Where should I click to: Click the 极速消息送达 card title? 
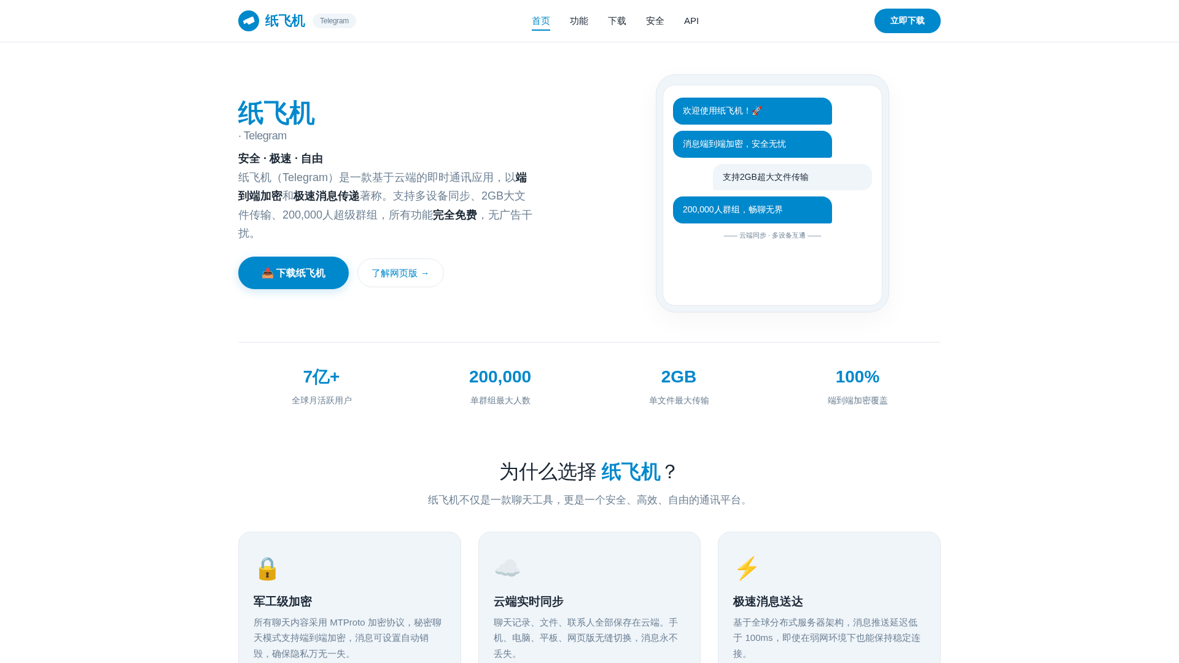[x=768, y=602]
